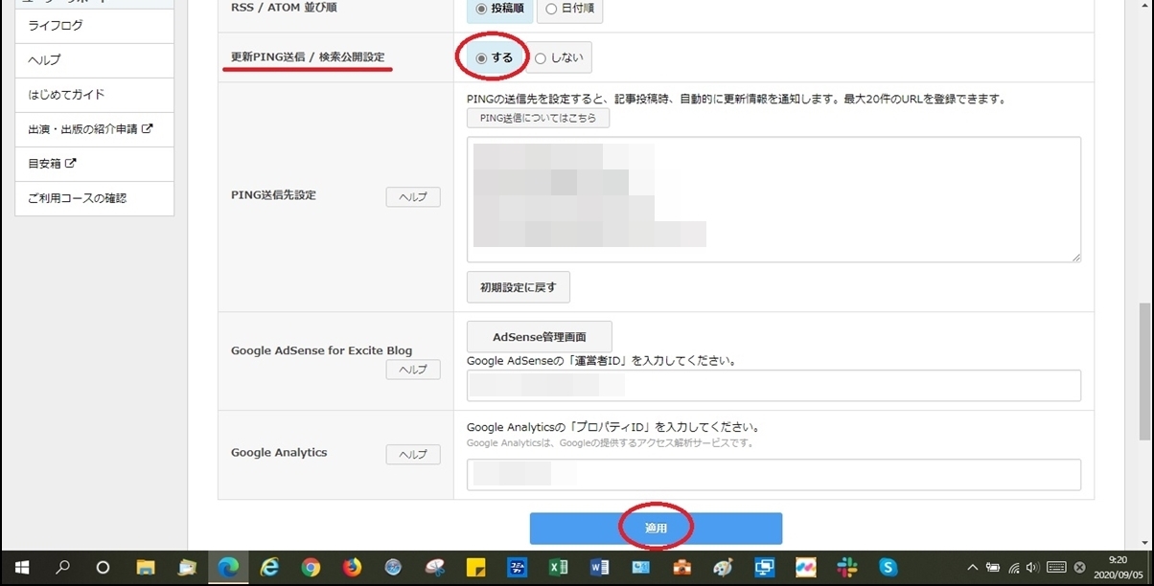1154x586 pixels.
Task: Select 投稿順 radio option
Action: tap(482, 9)
